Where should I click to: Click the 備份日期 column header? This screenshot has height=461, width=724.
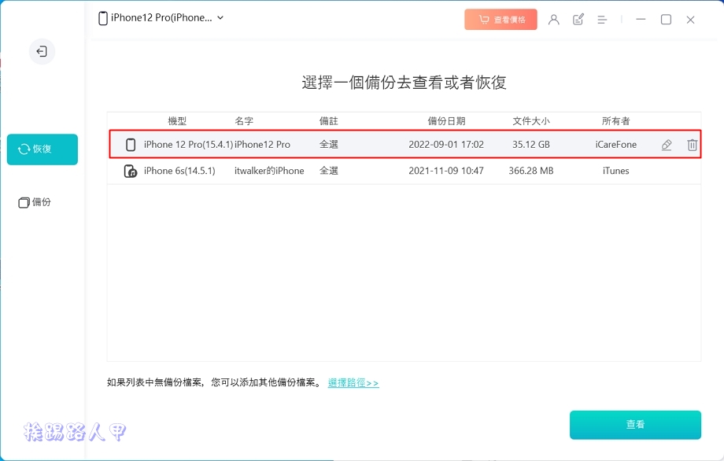446,121
